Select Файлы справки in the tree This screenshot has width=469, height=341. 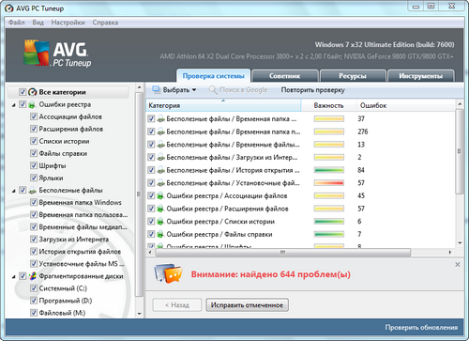(x=63, y=153)
